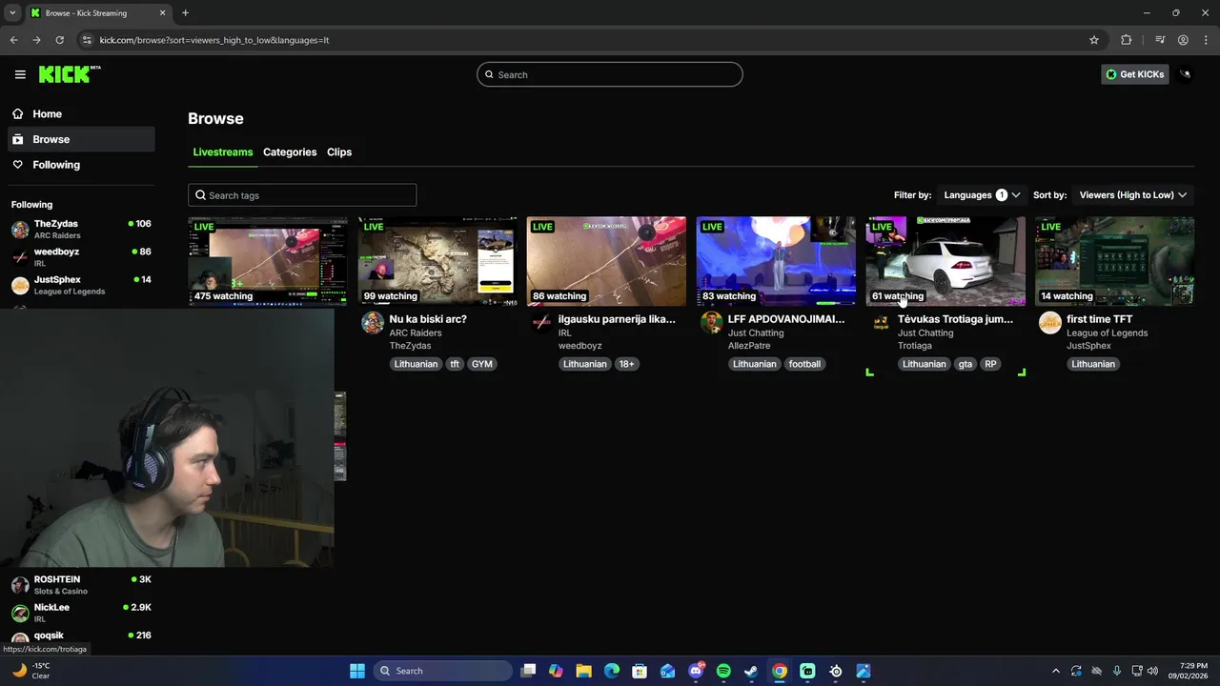The image size is (1220, 686).
Task: Reload the browser page
Action: pos(59,40)
